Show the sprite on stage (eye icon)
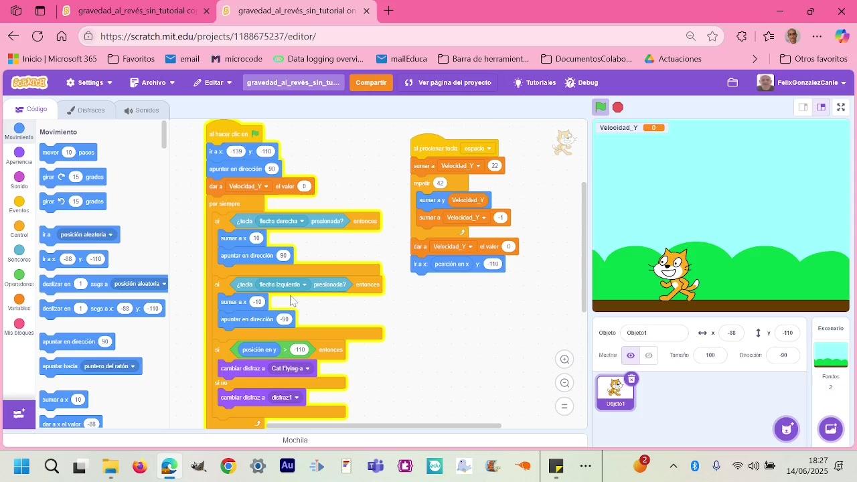857x482 pixels. click(631, 355)
